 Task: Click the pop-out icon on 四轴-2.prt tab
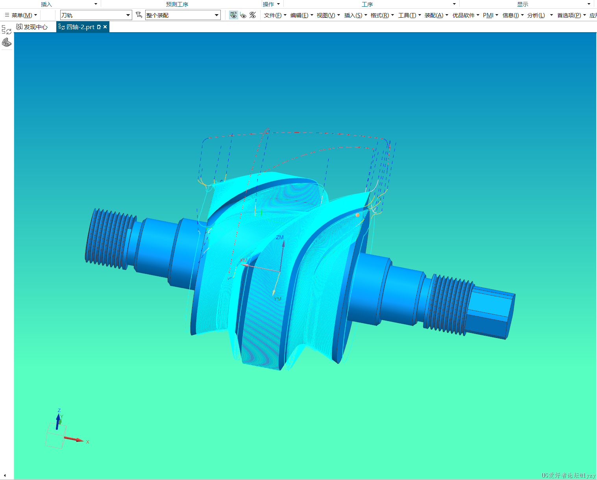(x=99, y=27)
